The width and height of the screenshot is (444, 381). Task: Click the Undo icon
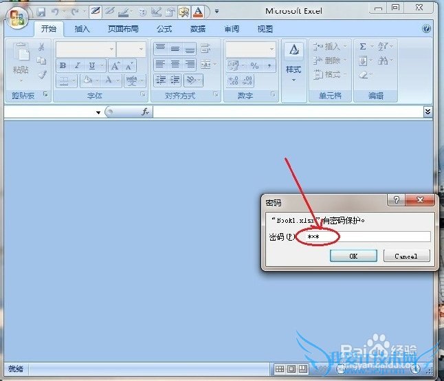55,12
